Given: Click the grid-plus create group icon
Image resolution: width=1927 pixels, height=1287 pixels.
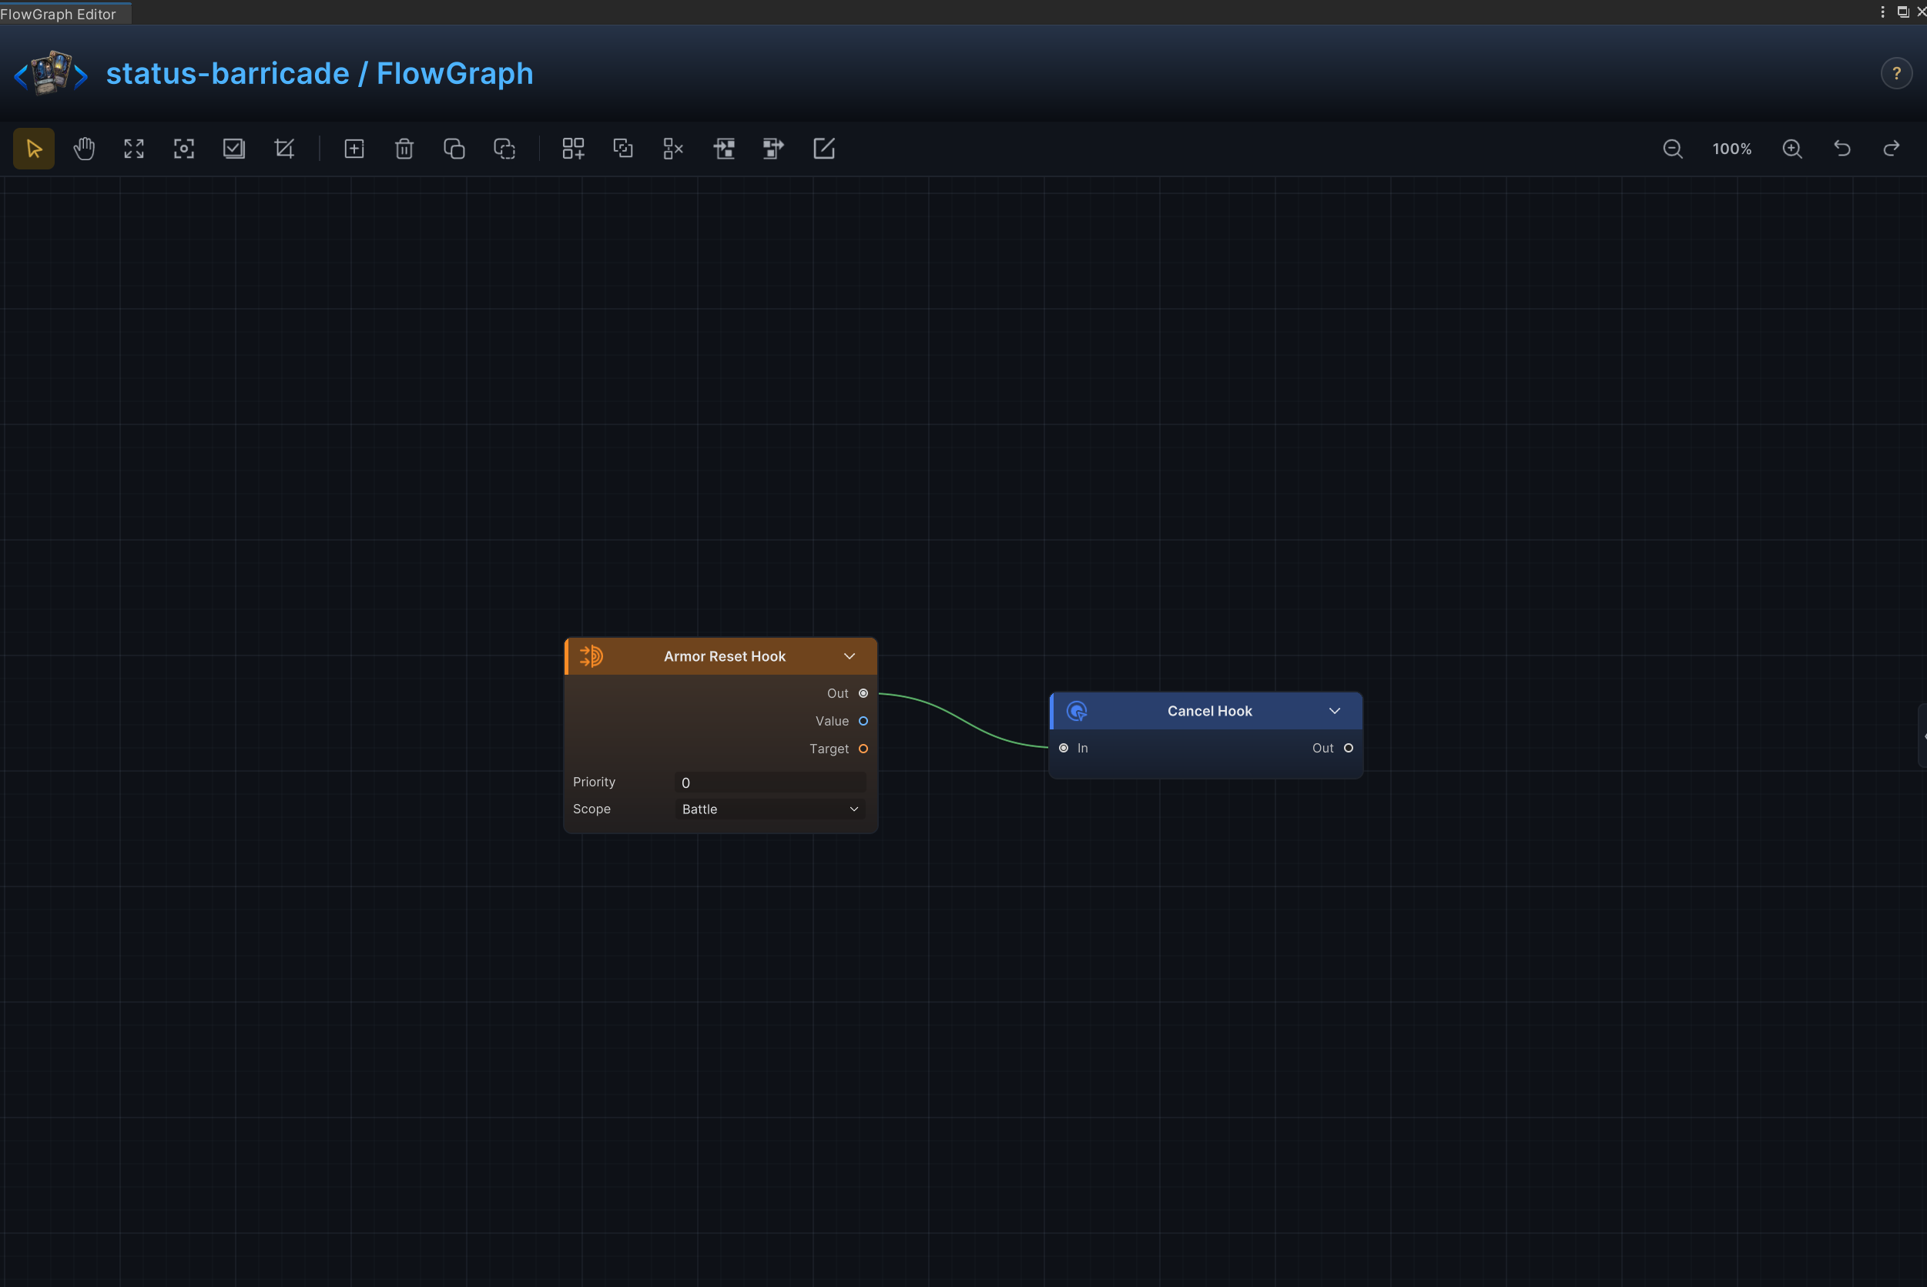Looking at the screenshot, I should 573,149.
